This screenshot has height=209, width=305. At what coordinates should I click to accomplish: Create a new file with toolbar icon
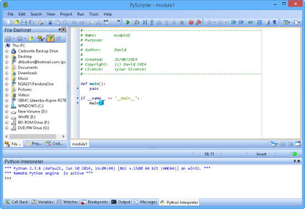point(9,23)
